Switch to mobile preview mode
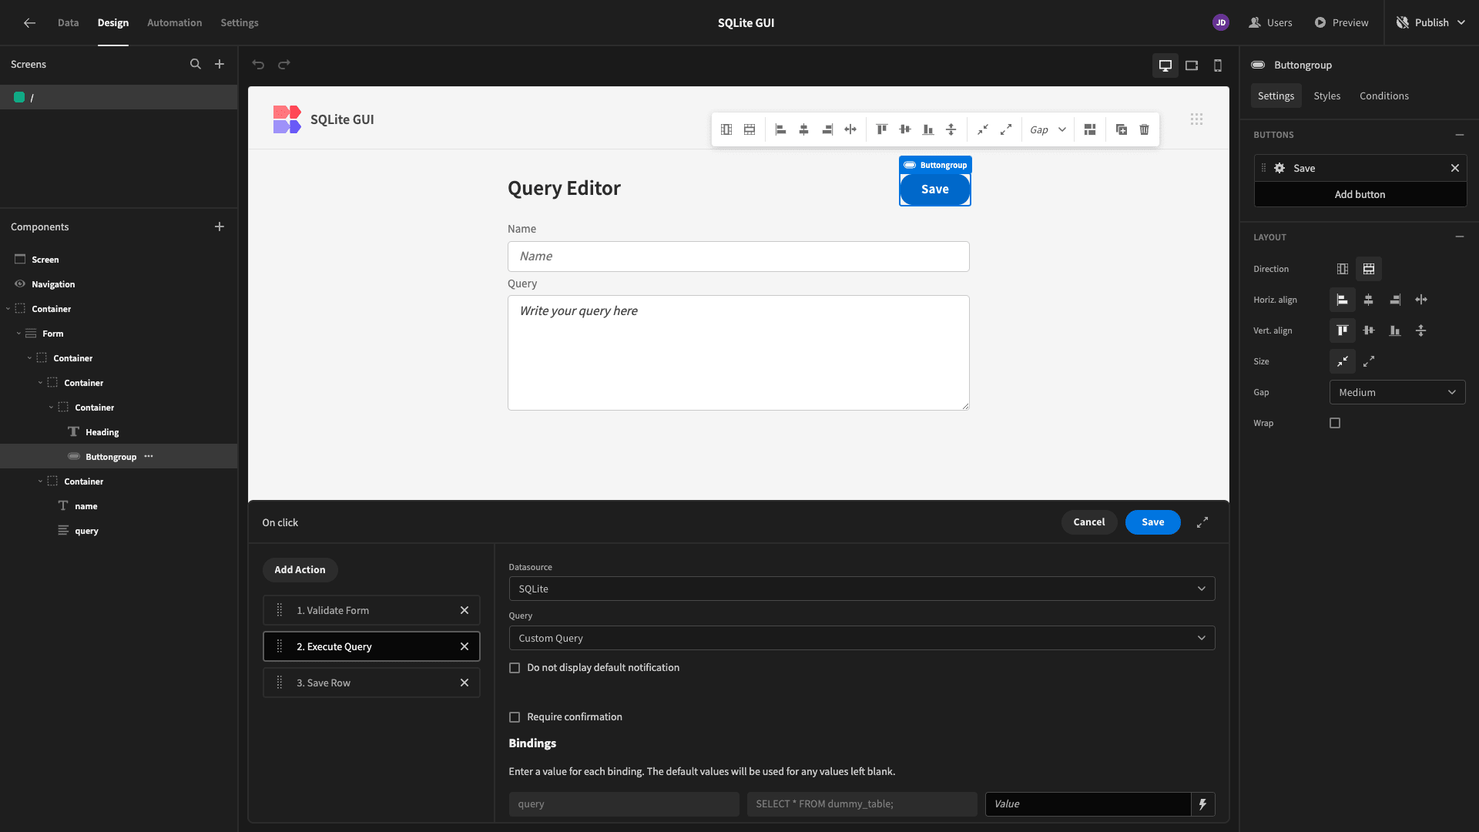Viewport: 1479px width, 832px height. [1218, 65]
